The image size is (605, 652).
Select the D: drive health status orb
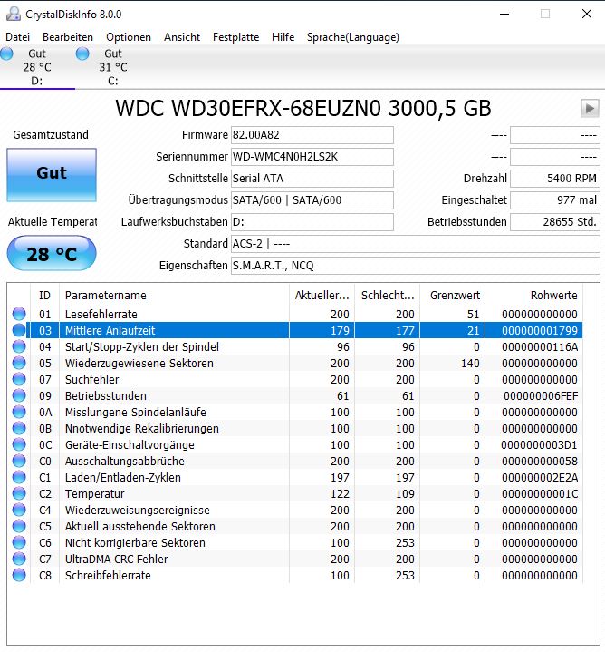click(6, 54)
